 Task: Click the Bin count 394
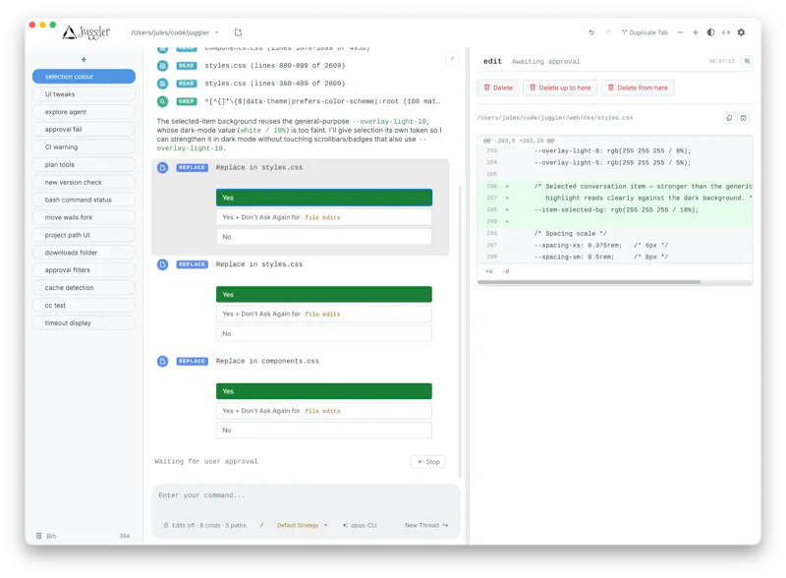point(125,536)
